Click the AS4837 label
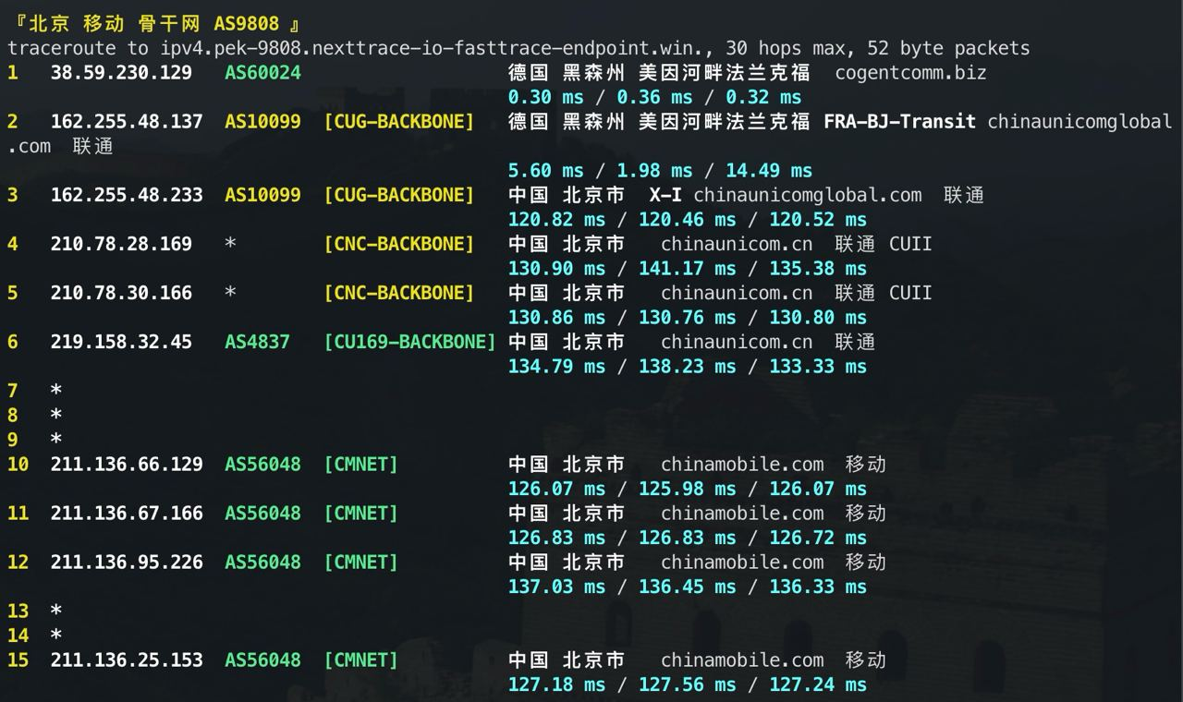1183x702 pixels. click(x=257, y=342)
